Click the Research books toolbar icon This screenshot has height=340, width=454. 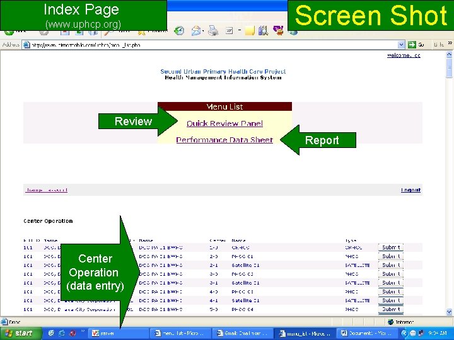tap(263, 31)
